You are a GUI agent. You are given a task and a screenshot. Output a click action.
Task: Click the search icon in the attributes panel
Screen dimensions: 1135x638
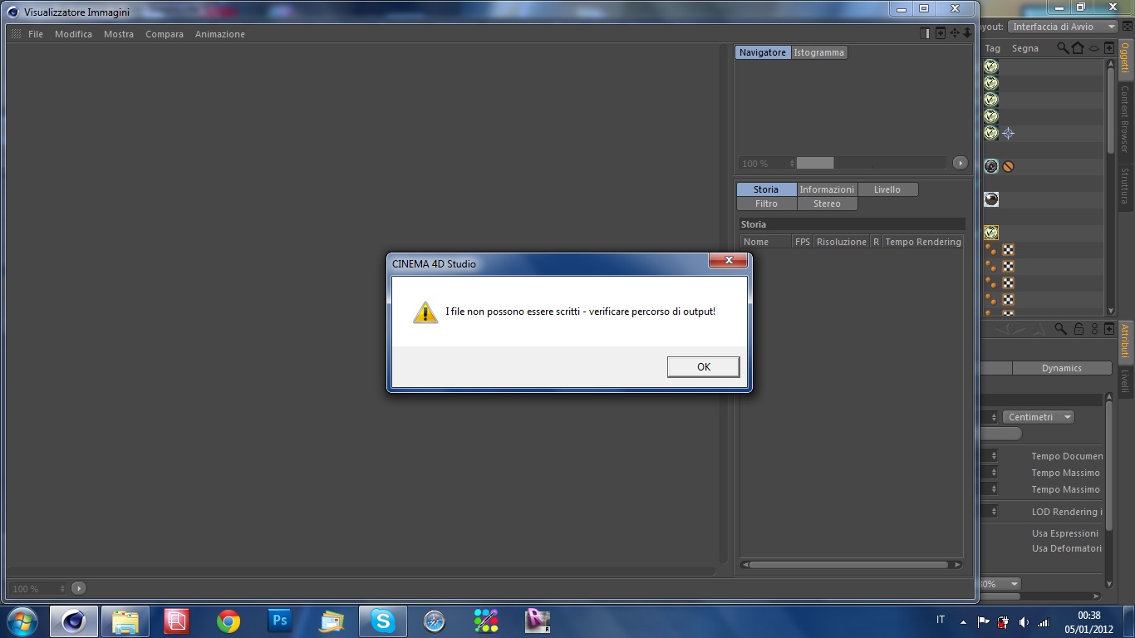[1060, 329]
